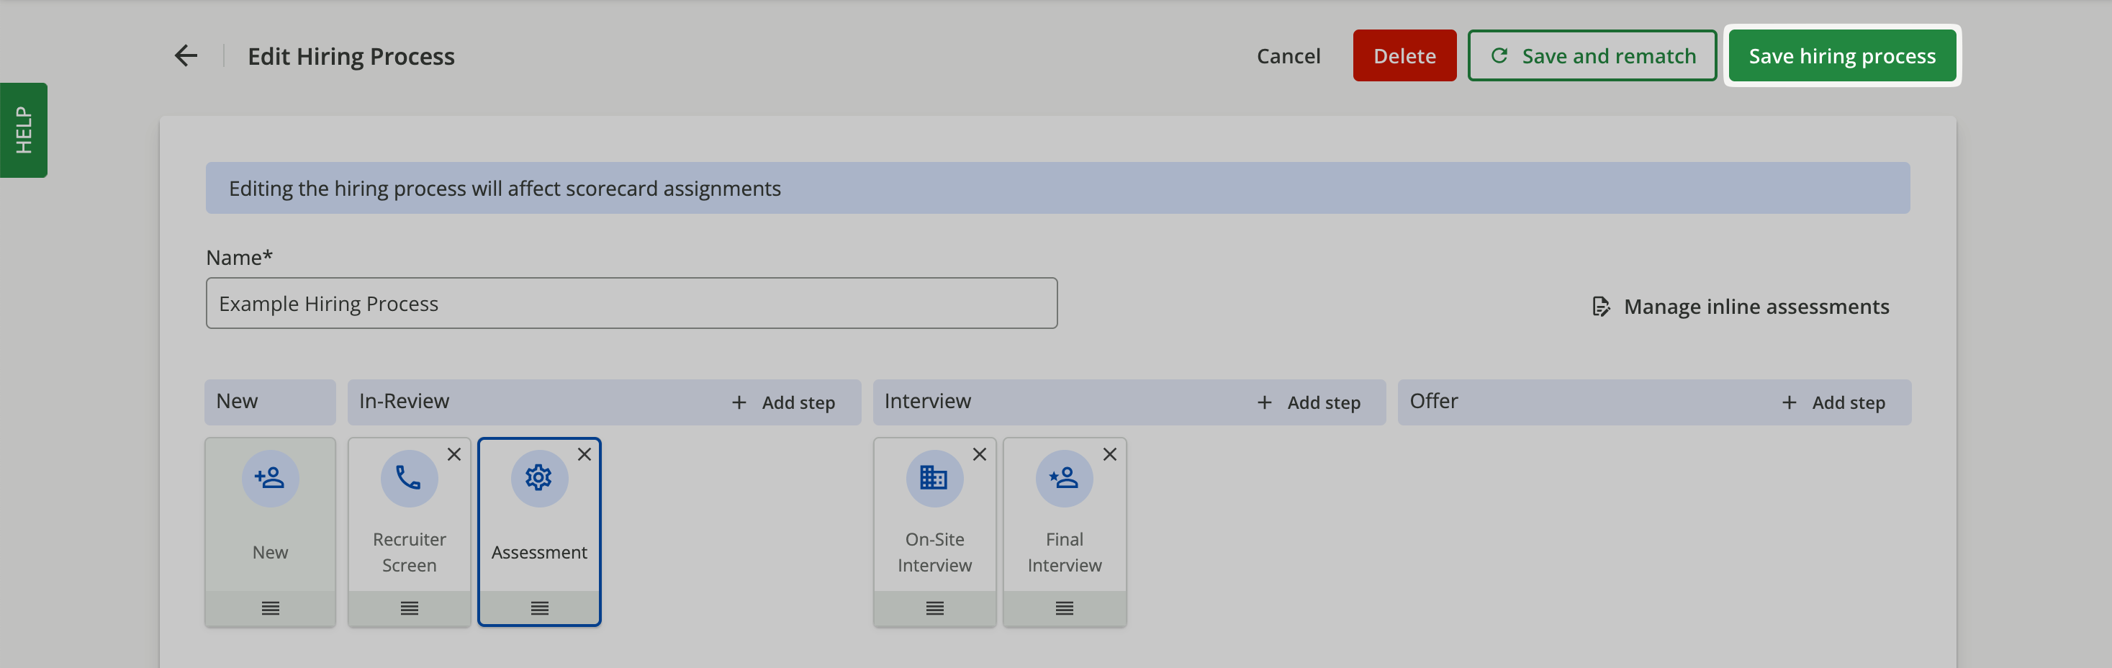Image resolution: width=2112 pixels, height=668 pixels.
Task: Go back using the left arrow icon
Action: point(186,55)
